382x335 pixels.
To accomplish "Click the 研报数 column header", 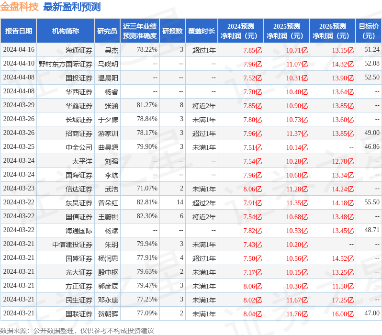I will click(172, 31).
